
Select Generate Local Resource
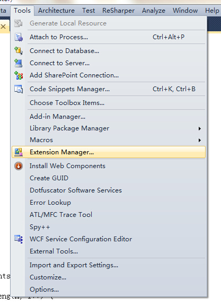(x=109, y=23)
